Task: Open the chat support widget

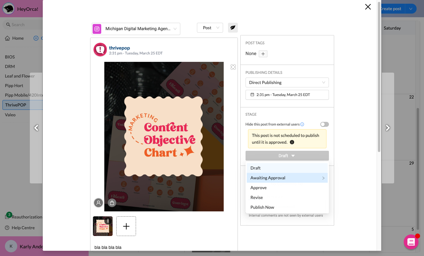Action: click(411, 242)
